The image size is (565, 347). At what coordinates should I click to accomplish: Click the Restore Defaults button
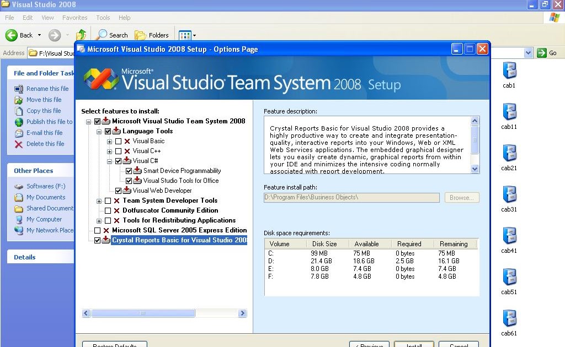[114, 345]
